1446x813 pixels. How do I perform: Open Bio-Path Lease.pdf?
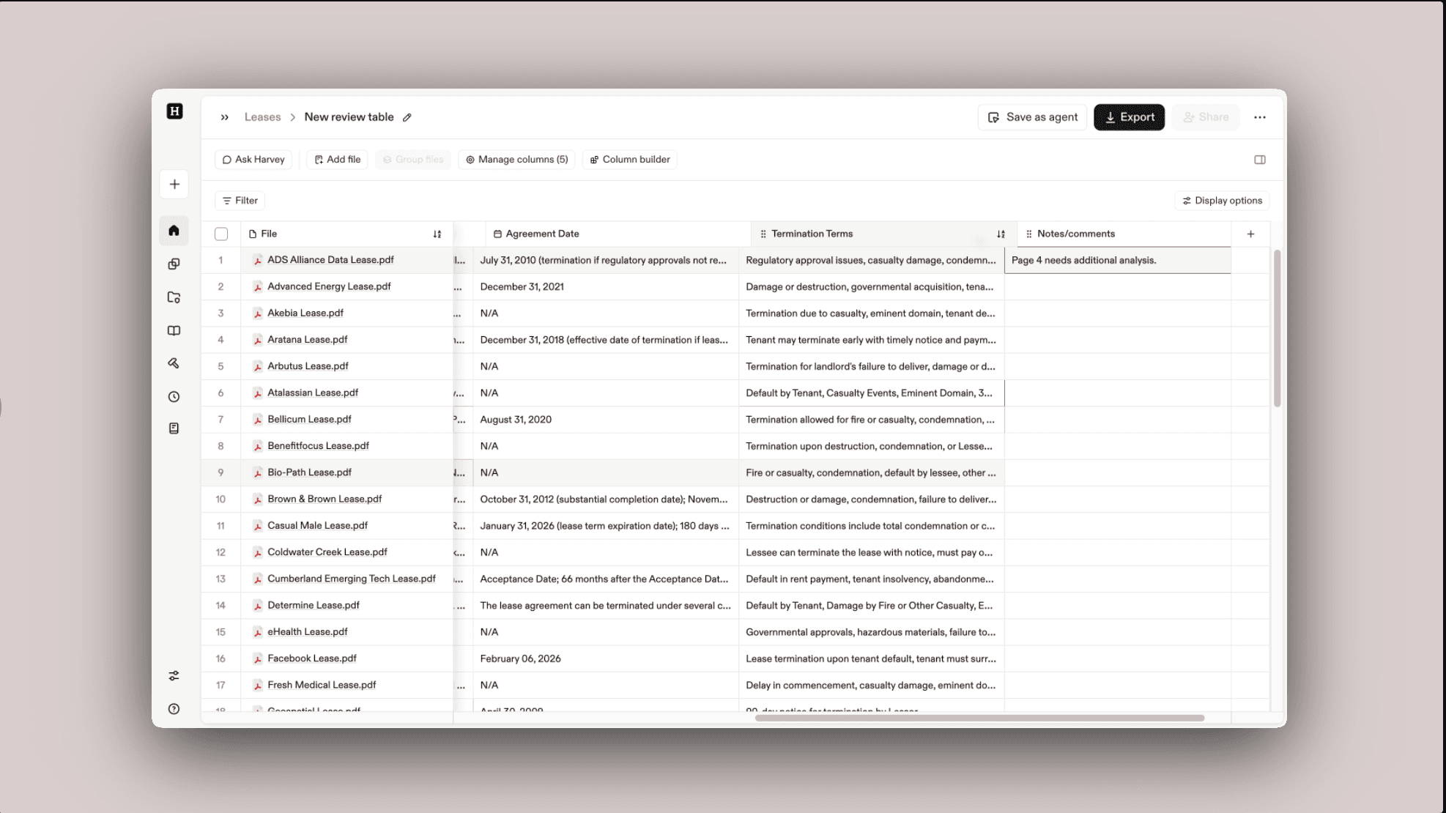point(309,472)
